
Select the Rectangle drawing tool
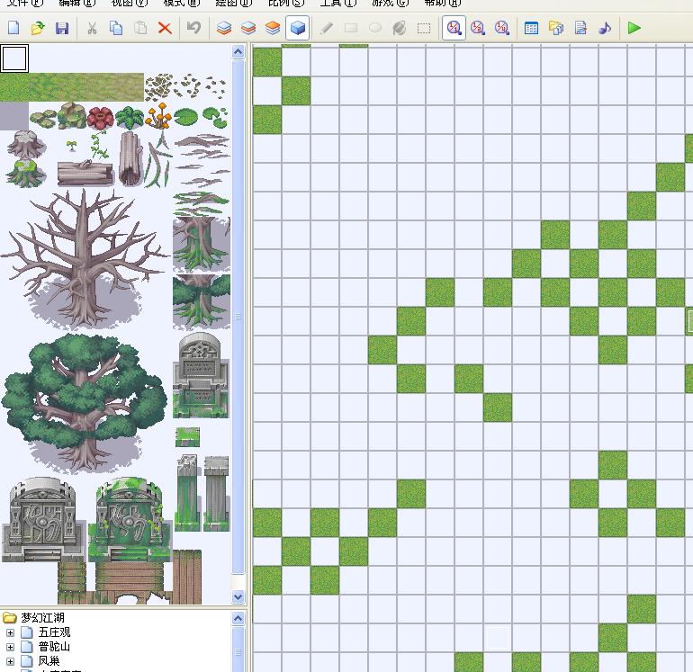[x=351, y=28]
